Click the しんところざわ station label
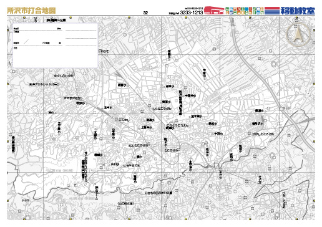 click(x=162, y=109)
